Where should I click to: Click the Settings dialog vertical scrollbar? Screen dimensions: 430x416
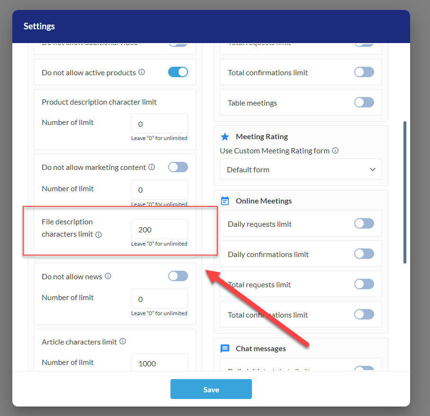point(405,192)
